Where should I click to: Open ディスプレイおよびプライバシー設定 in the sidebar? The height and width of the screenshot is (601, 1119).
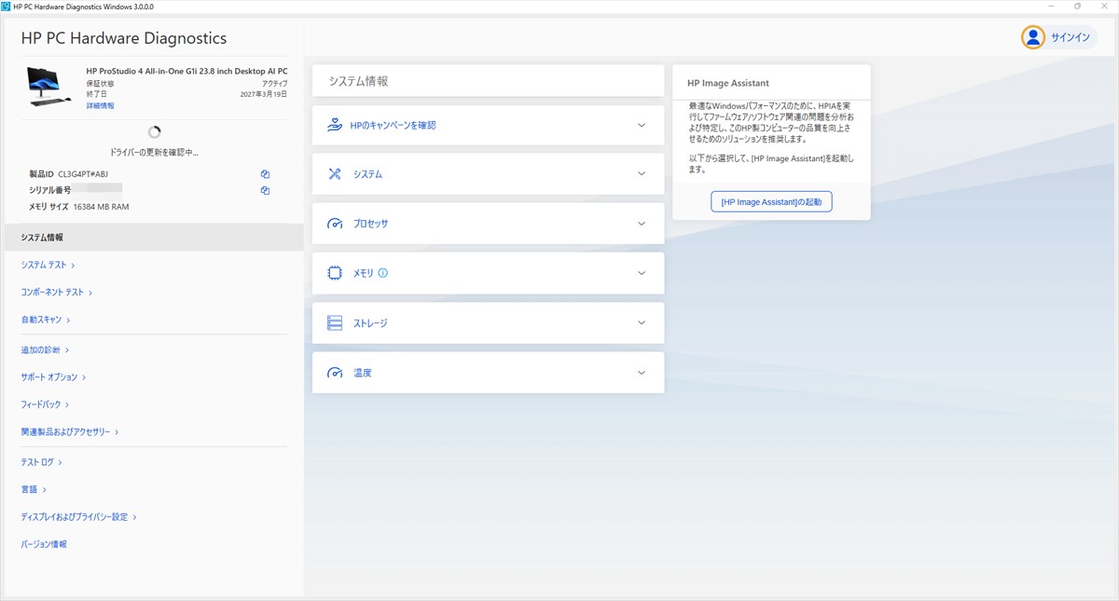(x=78, y=516)
